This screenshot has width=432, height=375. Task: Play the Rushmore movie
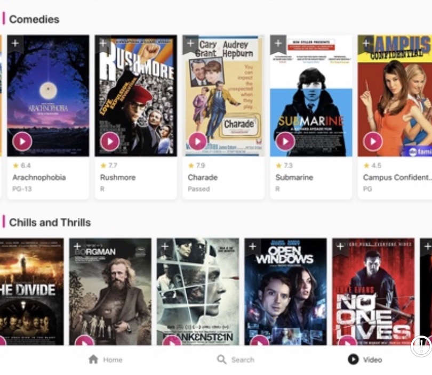pyautogui.click(x=110, y=141)
